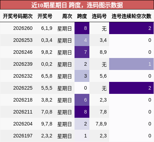The width and height of the screenshot is (154, 142).
Task: Select winning numbers 6,5,8
Action: click(47, 76)
